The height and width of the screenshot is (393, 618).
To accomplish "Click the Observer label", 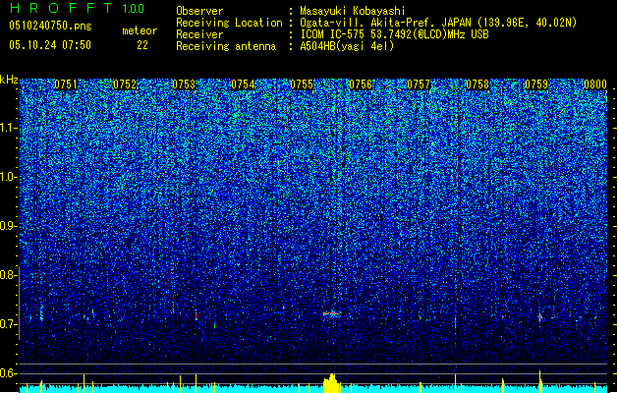I will click(x=199, y=11).
